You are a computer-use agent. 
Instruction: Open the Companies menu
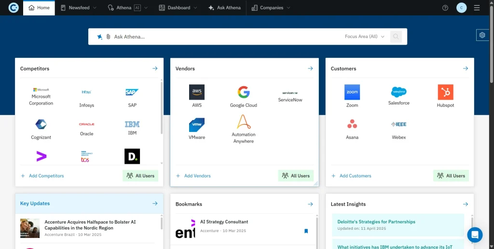click(271, 8)
